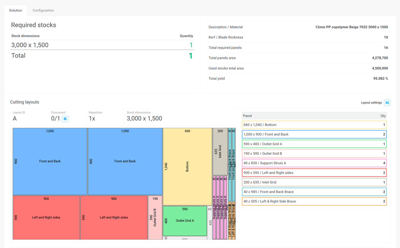The height and width of the screenshot is (248, 400).
Task: Open Layout settings gear icon
Action: 387,103
